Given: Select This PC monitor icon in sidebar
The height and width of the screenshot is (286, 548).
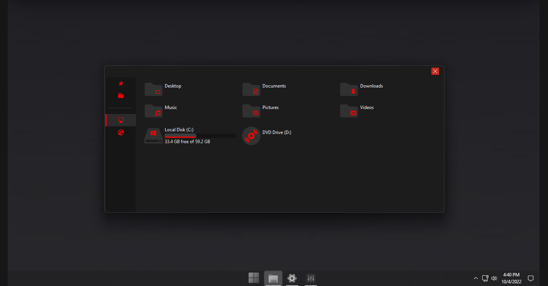Looking at the screenshot, I should (120, 120).
